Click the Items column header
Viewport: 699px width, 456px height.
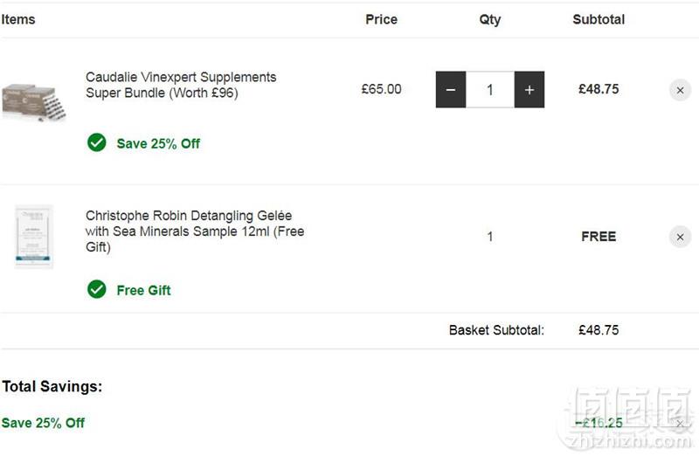click(17, 19)
